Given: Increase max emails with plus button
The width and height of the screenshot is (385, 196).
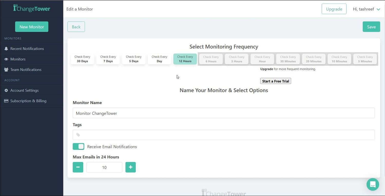Looking at the screenshot, I should click(131, 167).
